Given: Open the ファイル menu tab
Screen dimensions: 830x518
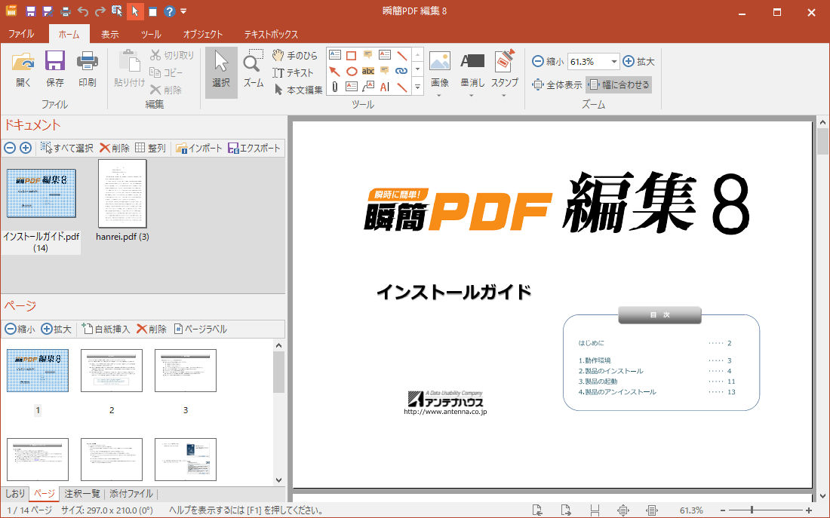Looking at the screenshot, I should coord(21,34).
